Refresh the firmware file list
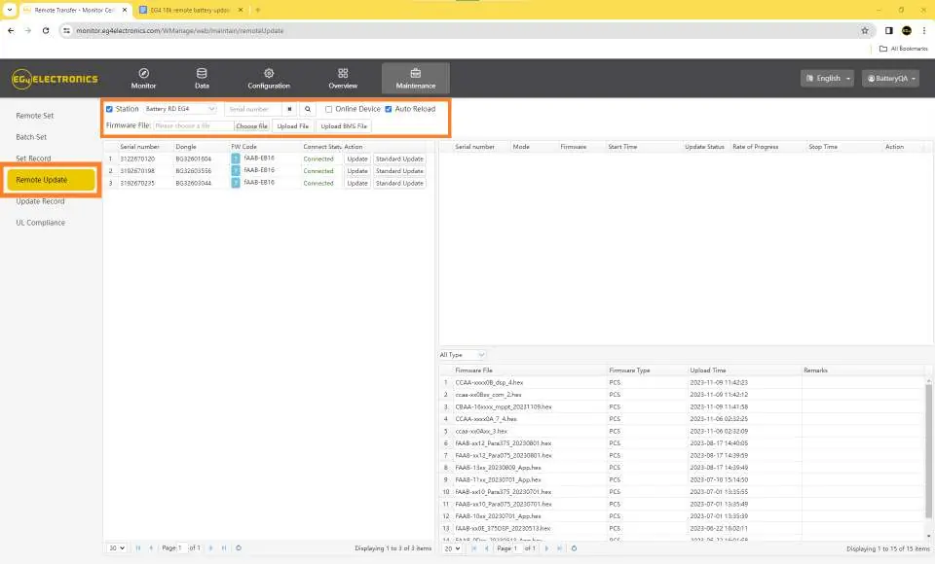 tap(574, 548)
